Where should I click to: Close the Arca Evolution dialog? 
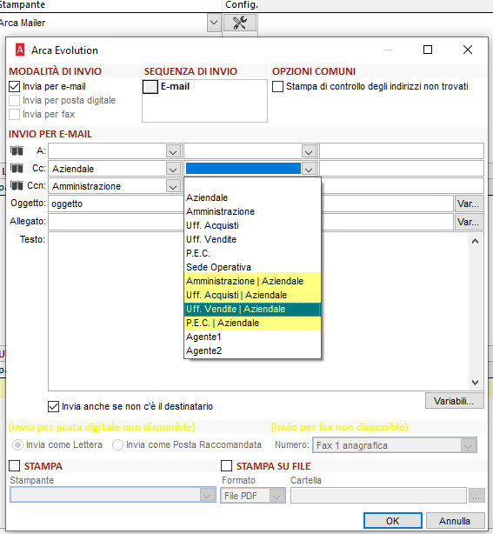[x=468, y=50]
